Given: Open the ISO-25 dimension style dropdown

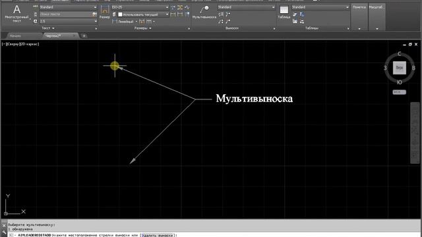Looking at the screenshot, I should point(140,7).
